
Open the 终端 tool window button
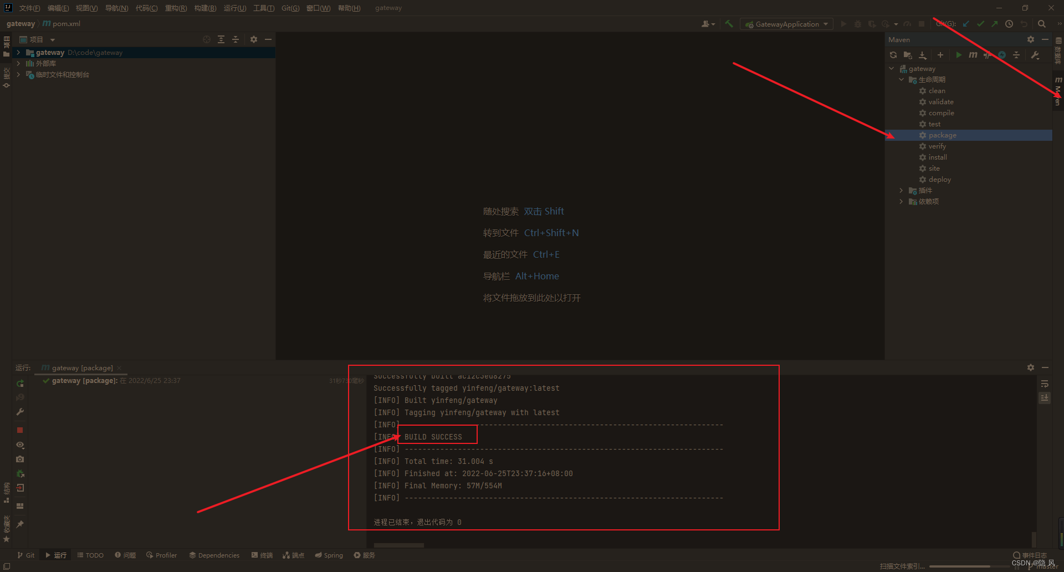(x=262, y=555)
